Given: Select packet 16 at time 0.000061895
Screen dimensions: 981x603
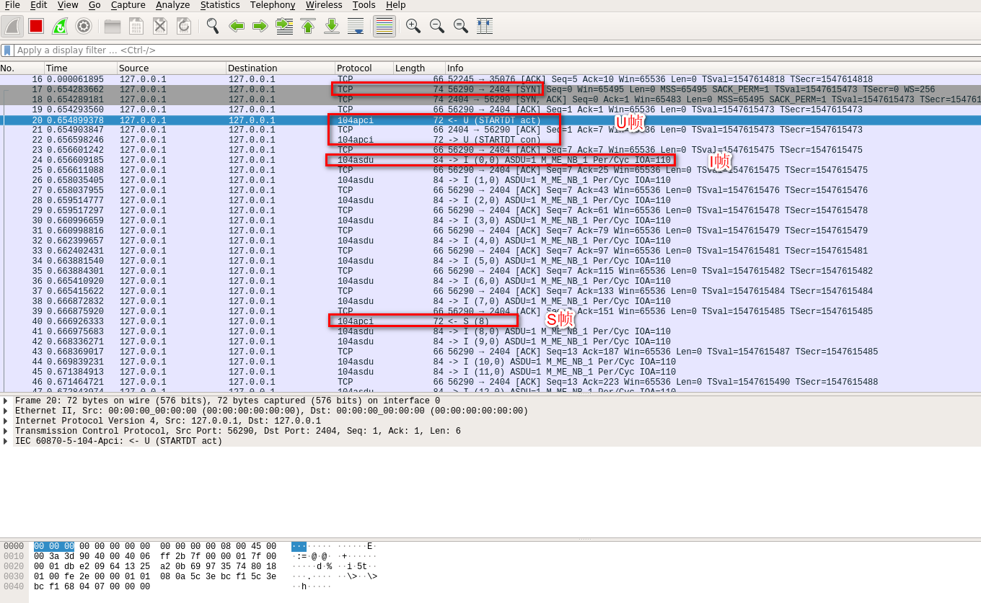Looking at the screenshot, I should point(490,79).
